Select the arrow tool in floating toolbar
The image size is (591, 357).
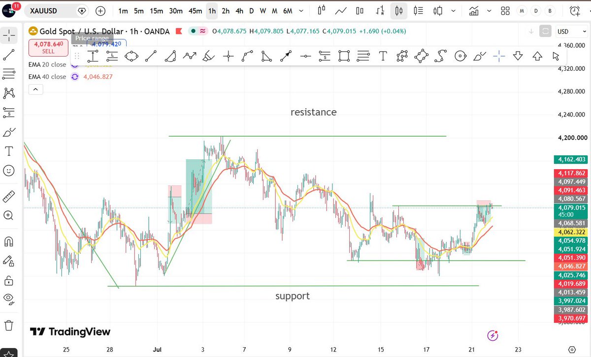coord(286,57)
